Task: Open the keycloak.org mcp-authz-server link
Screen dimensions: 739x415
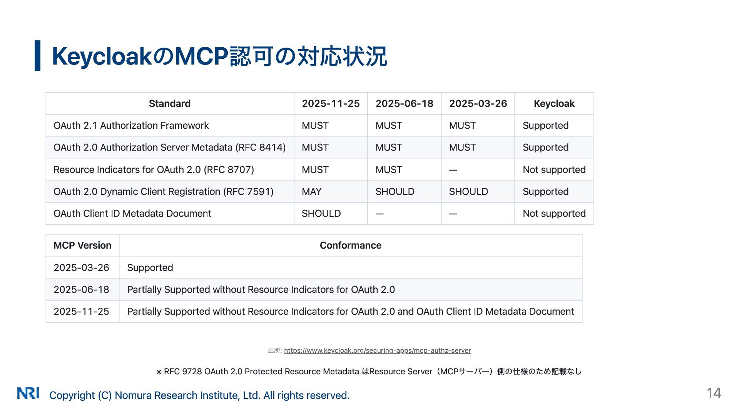Action: (377, 350)
